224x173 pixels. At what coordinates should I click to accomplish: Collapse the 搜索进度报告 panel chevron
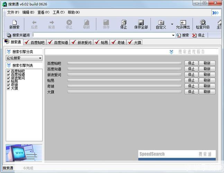point(171,52)
